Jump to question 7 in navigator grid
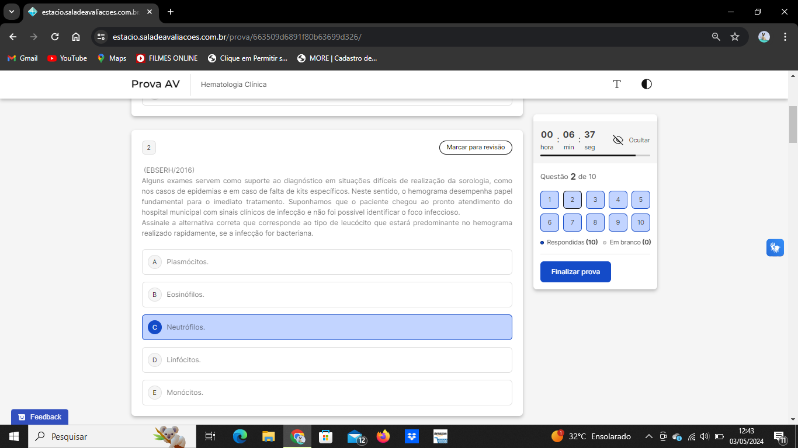Image resolution: width=798 pixels, height=448 pixels. 572,222
